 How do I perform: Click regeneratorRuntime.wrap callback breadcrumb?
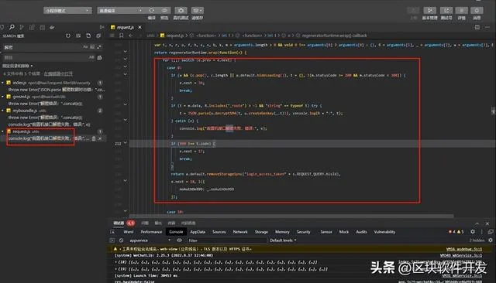[334, 36]
